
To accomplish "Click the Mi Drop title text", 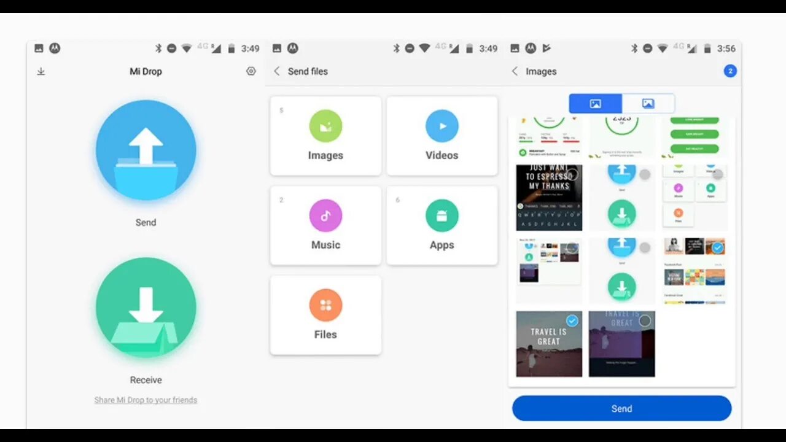I will click(x=146, y=71).
